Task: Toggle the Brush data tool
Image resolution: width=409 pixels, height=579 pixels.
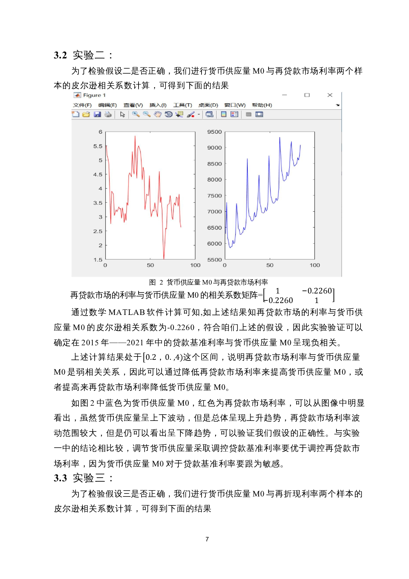Action: [x=191, y=114]
